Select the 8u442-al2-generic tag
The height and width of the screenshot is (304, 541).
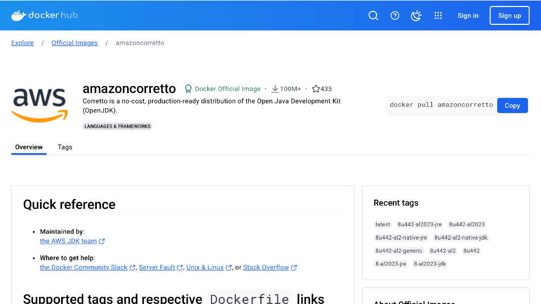coord(399,250)
